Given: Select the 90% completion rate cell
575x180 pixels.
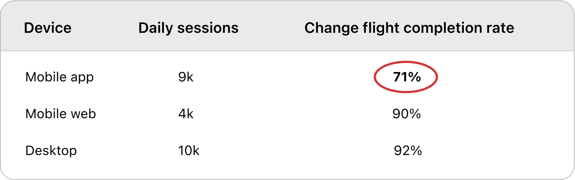Looking at the screenshot, I should [x=407, y=114].
